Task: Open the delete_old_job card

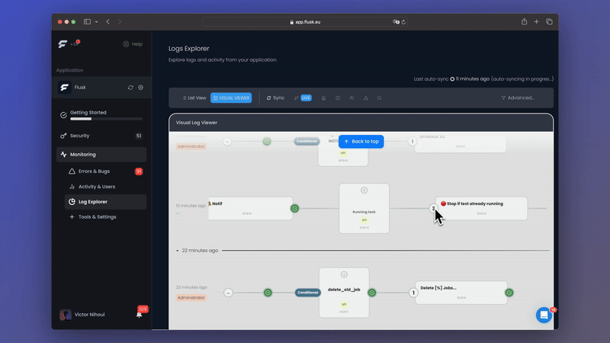Action: click(344, 293)
